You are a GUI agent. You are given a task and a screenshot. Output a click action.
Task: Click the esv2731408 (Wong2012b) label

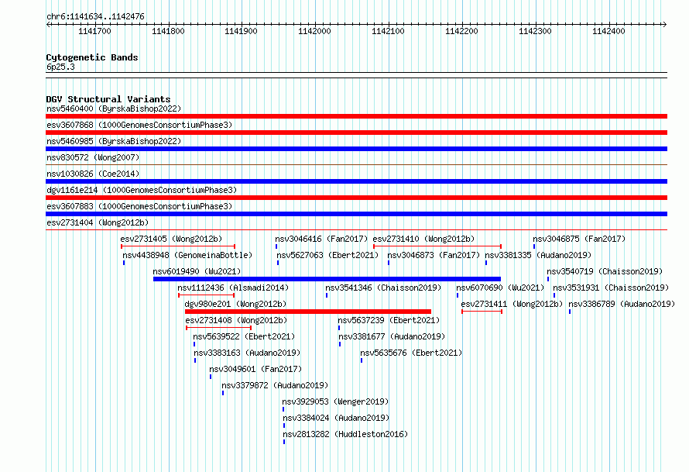pyautogui.click(x=236, y=320)
